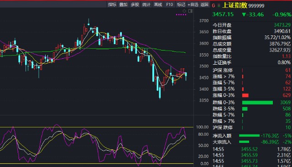Click the 3700 price axis label
This screenshot has width=292, height=167.
pyautogui.click(x=204, y=21)
